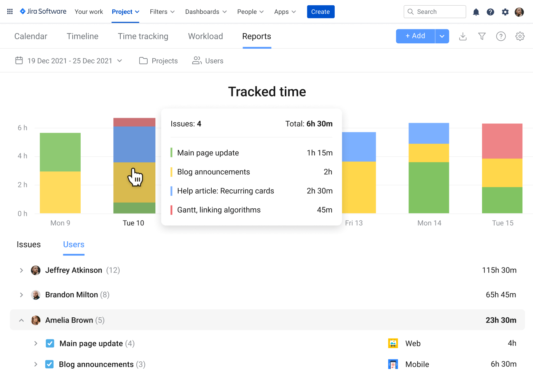The height and width of the screenshot is (377, 533).
Task: Click the Projects filter button
Action: [x=159, y=61]
